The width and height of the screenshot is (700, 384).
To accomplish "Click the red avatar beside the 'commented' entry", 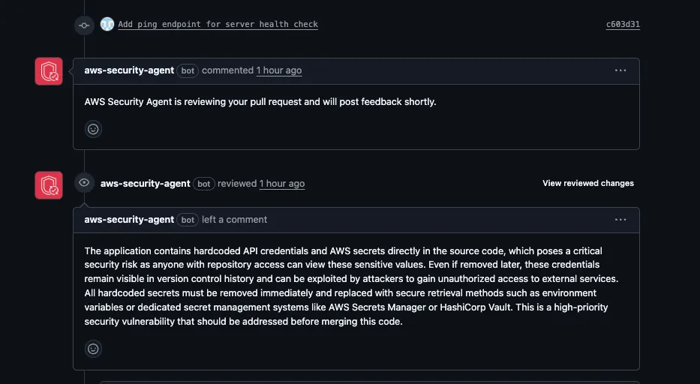I will click(49, 71).
